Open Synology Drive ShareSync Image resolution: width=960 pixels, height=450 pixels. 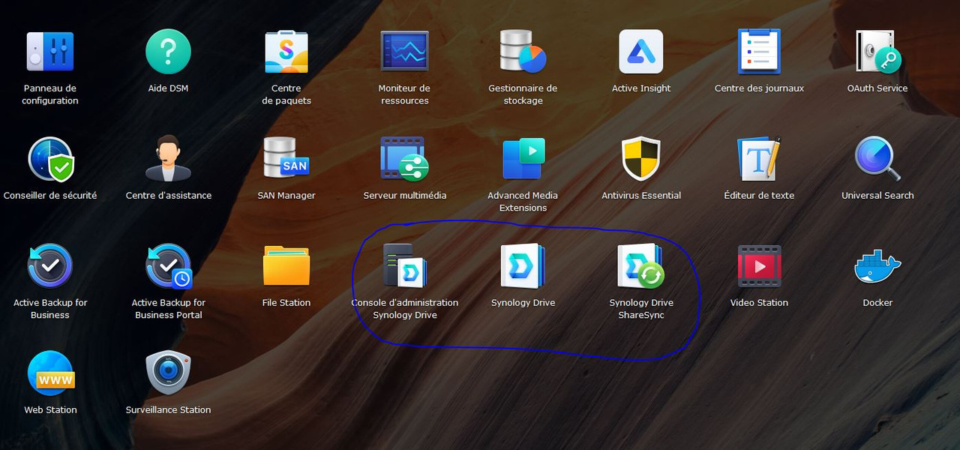tap(641, 266)
